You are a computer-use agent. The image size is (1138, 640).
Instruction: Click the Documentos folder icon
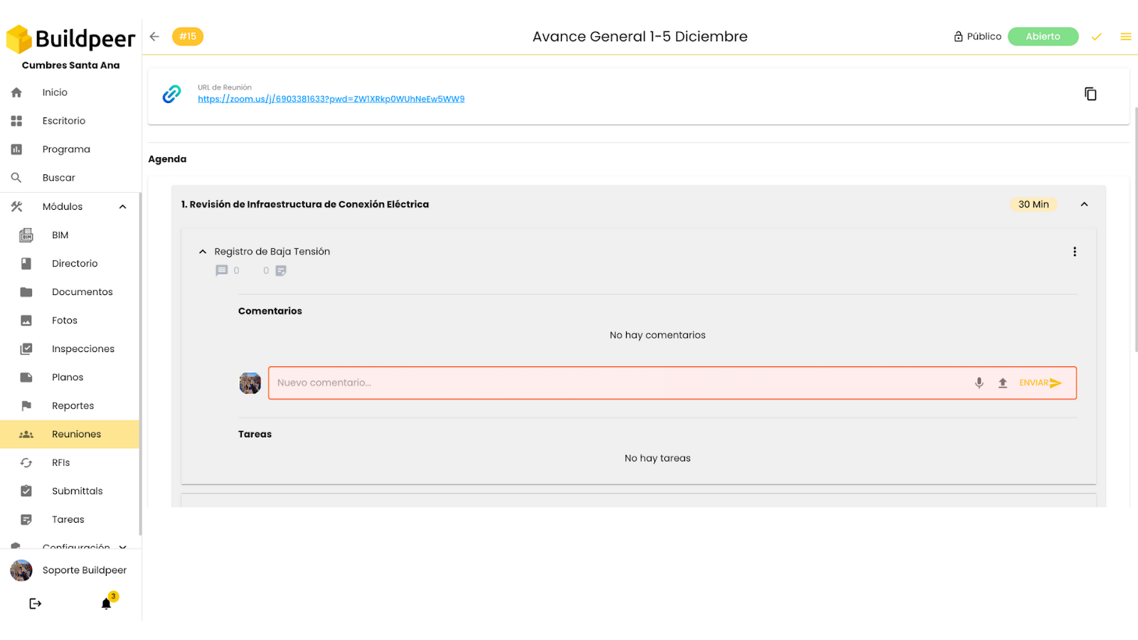pyautogui.click(x=26, y=292)
